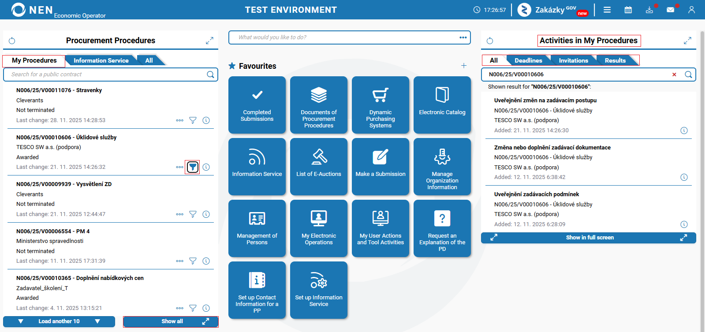Screen dimensions: 705x332
Task: Open the user profile icon
Action: coord(691,10)
